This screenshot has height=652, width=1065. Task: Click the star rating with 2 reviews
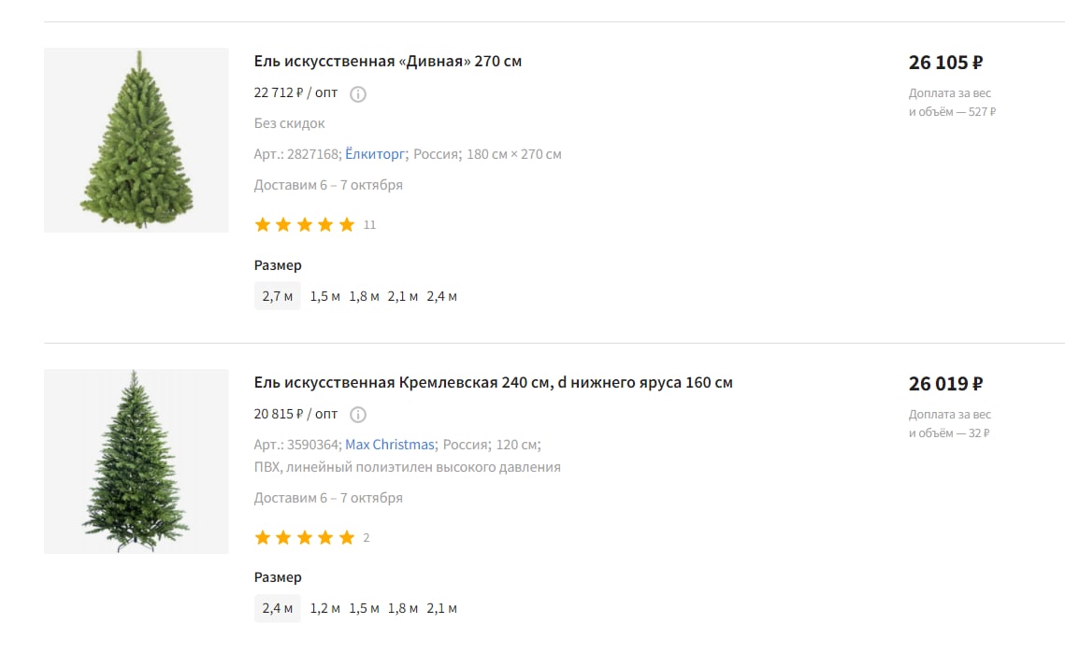coord(305,537)
